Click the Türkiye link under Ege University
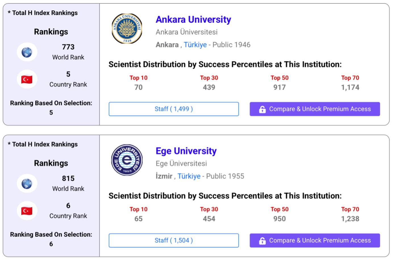The width and height of the screenshot is (395, 261). [189, 176]
